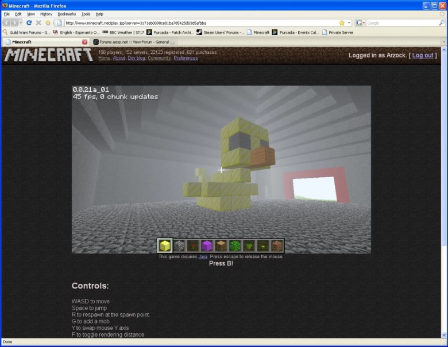Go to the browser Home page
The height and width of the screenshot is (347, 448).
click(x=48, y=23)
